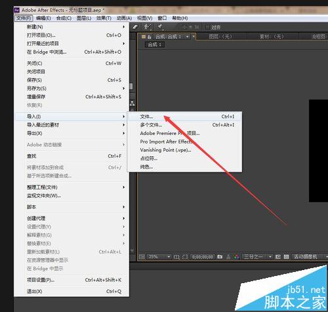Click 关闭项目 menu item

(x=72, y=71)
